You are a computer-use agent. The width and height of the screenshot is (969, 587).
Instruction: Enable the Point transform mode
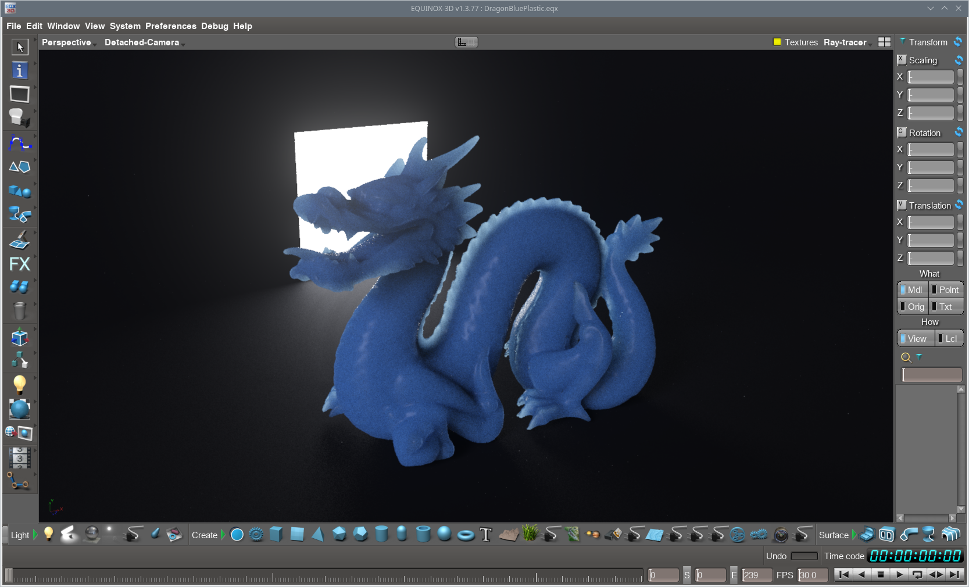pyautogui.click(x=946, y=289)
